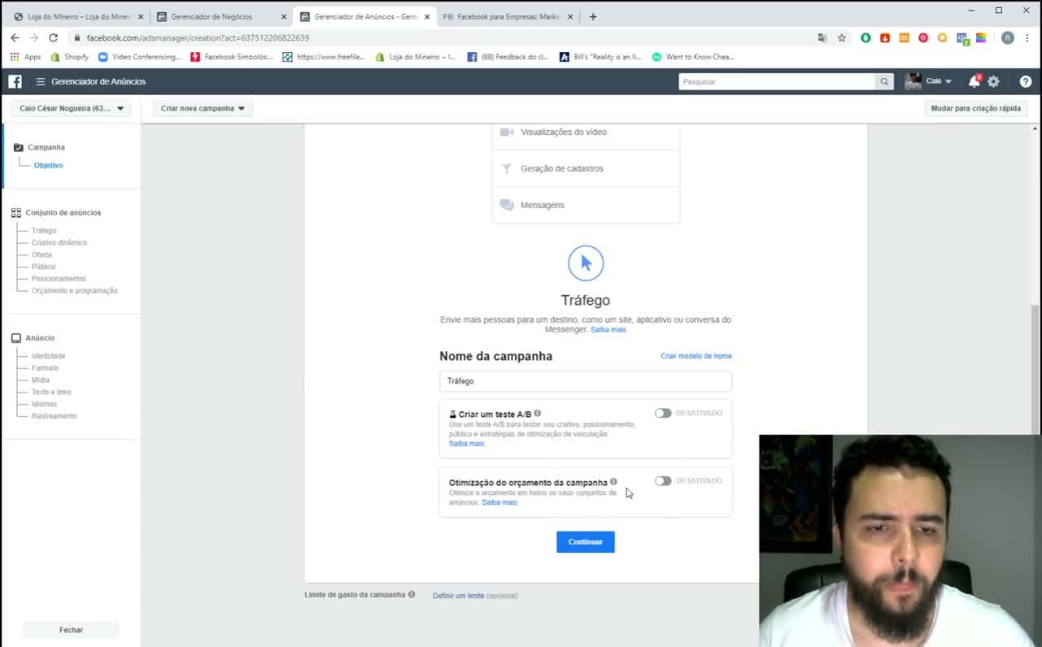The width and height of the screenshot is (1042, 647).
Task: Click info icon beside Limite de gasto
Action: [x=412, y=594]
